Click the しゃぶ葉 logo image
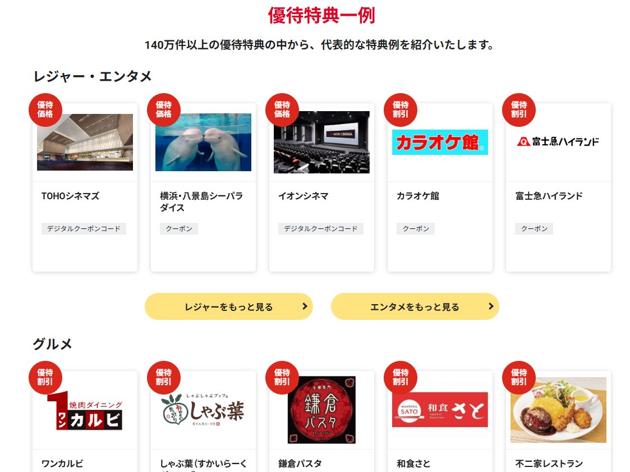 (203, 410)
